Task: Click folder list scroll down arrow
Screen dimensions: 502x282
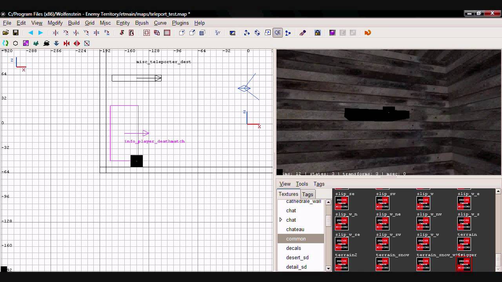Action: (328, 268)
